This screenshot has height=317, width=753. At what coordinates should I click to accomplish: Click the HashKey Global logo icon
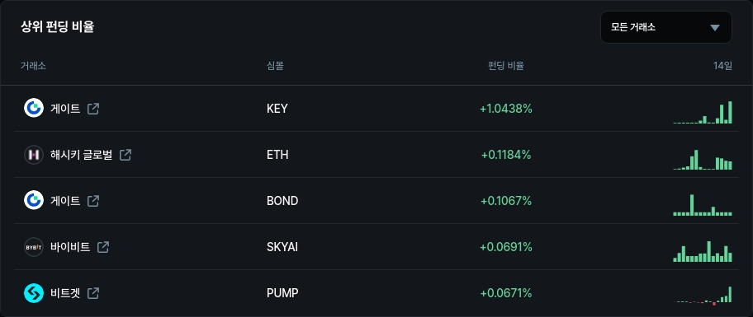coord(34,155)
